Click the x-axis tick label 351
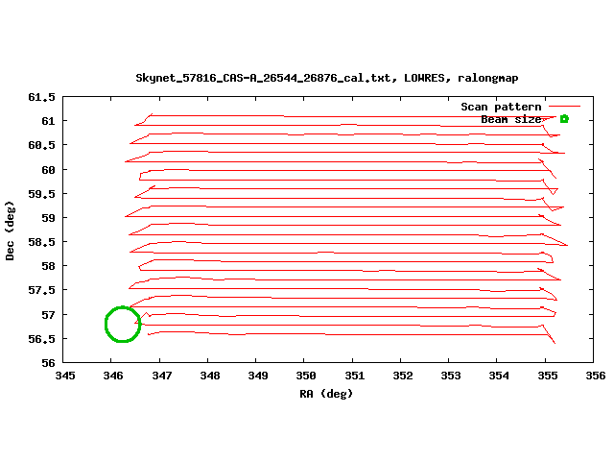Image resolution: width=614 pixels, height=461 pixels. (x=354, y=376)
